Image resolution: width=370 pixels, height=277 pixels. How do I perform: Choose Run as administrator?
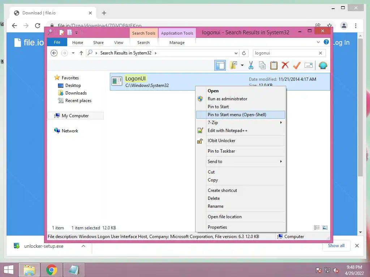(x=240, y=99)
